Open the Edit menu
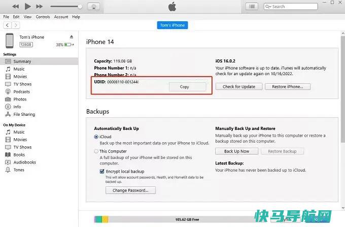Viewport: 345px width, 227px height. tap(16, 17)
